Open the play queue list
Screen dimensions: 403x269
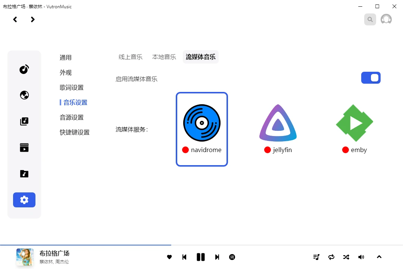coord(316,257)
